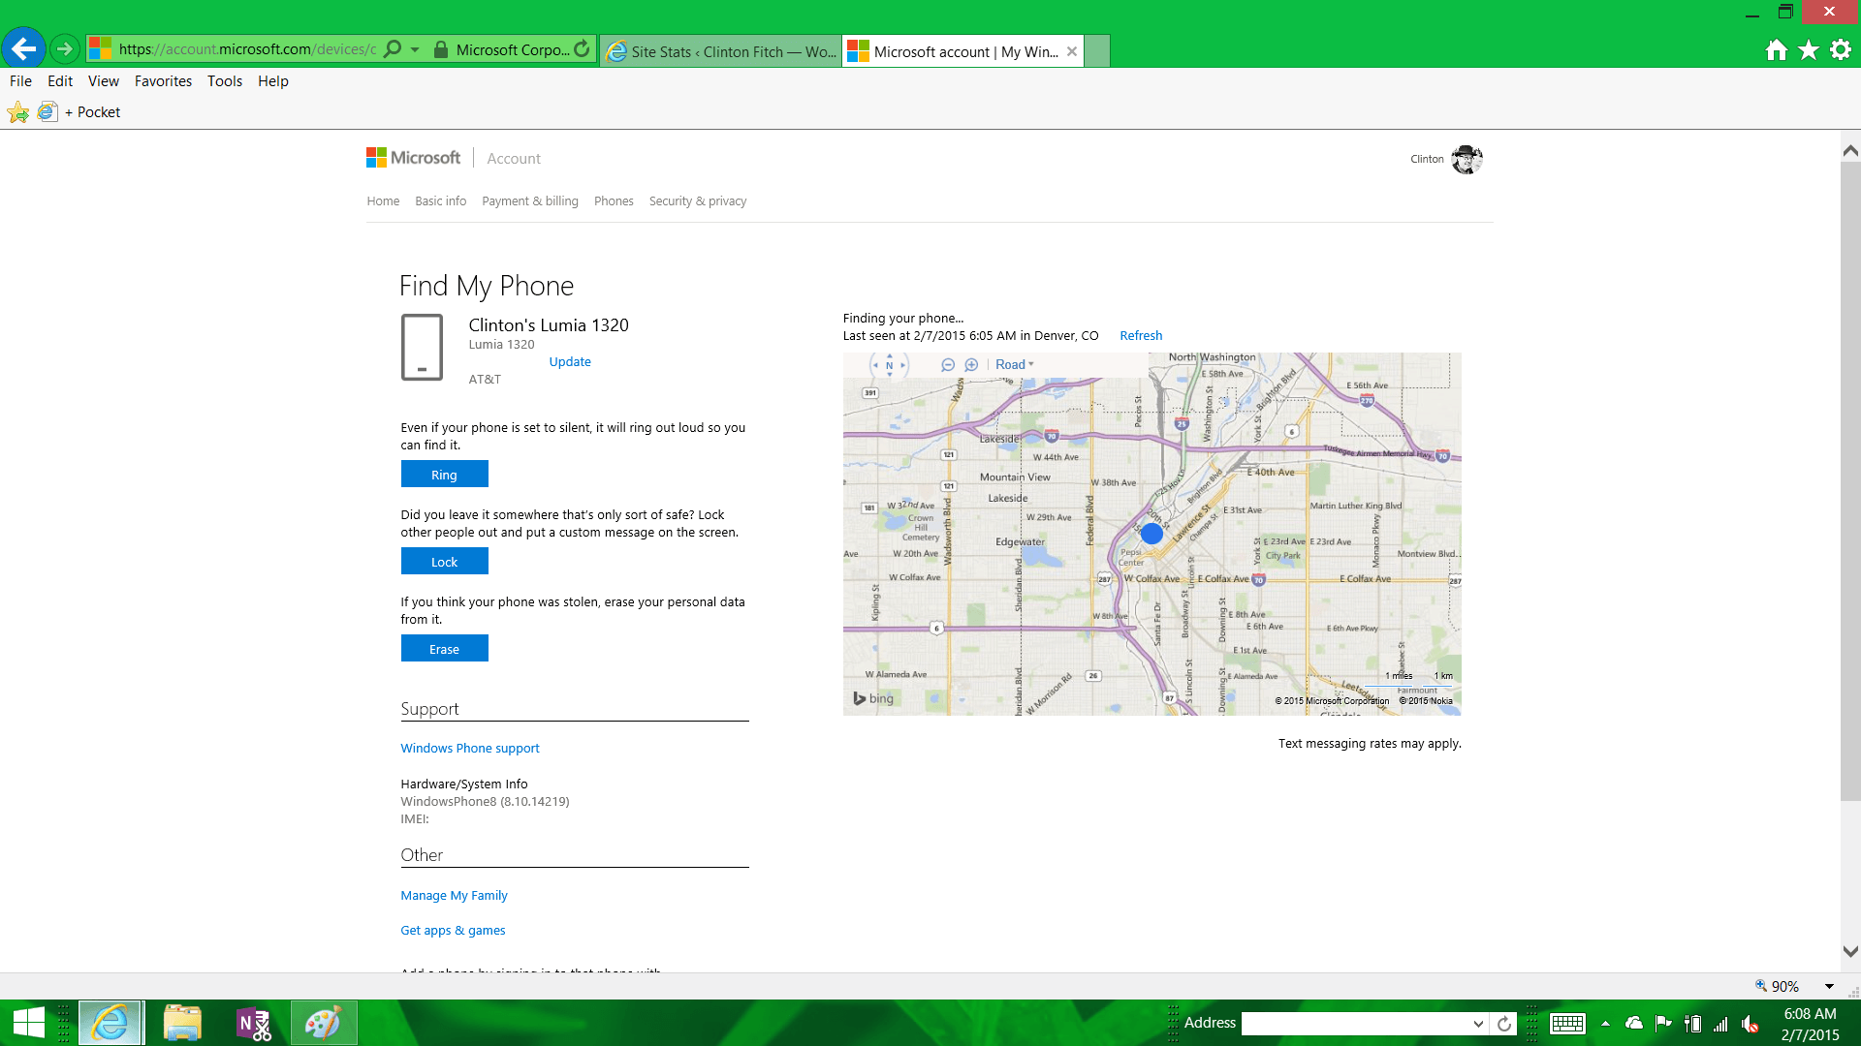
Task: Go to Home in account navigation
Action: pyautogui.click(x=383, y=201)
